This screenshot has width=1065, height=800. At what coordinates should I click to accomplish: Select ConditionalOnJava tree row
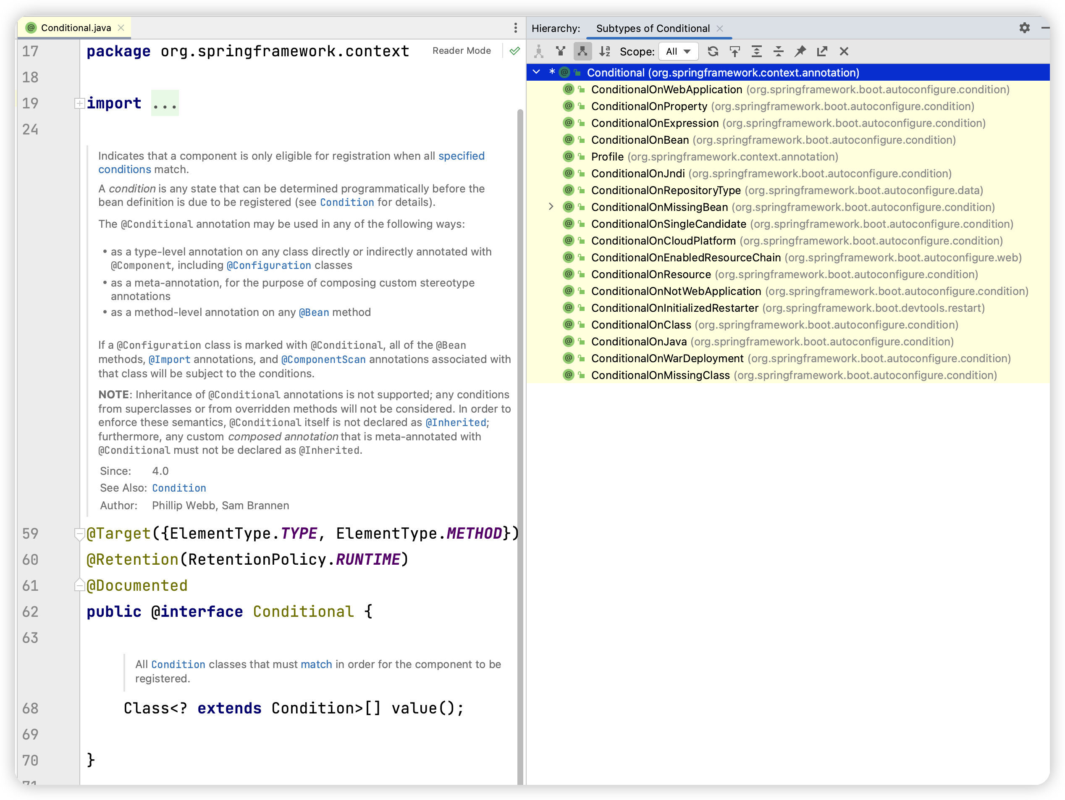pos(788,342)
